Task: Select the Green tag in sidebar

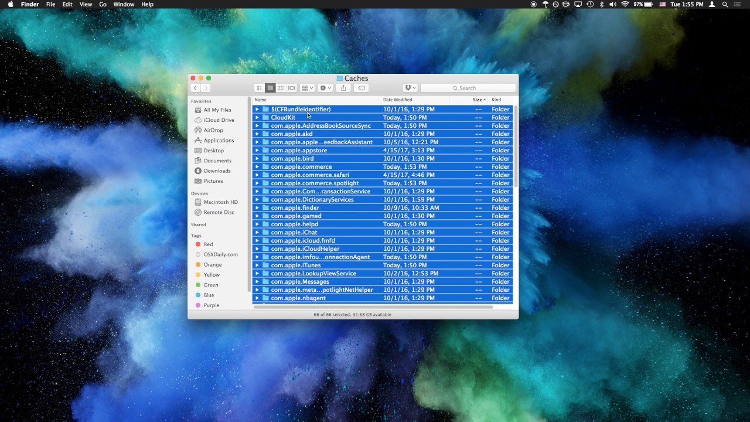Action: coord(211,285)
